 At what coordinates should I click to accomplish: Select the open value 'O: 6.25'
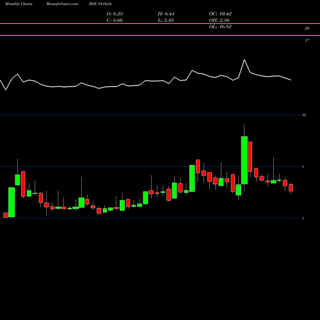point(115,14)
